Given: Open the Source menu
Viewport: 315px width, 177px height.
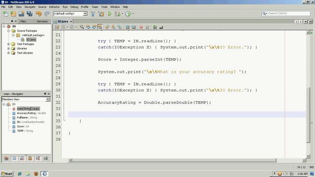Looking at the screenshot, I should click(42, 7).
